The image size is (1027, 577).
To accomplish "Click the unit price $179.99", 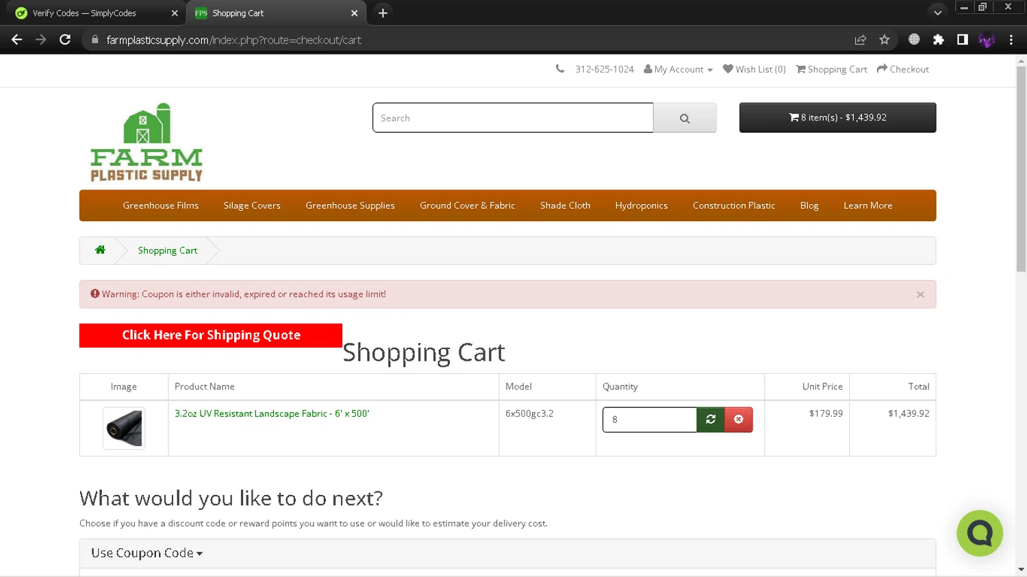I will (826, 413).
